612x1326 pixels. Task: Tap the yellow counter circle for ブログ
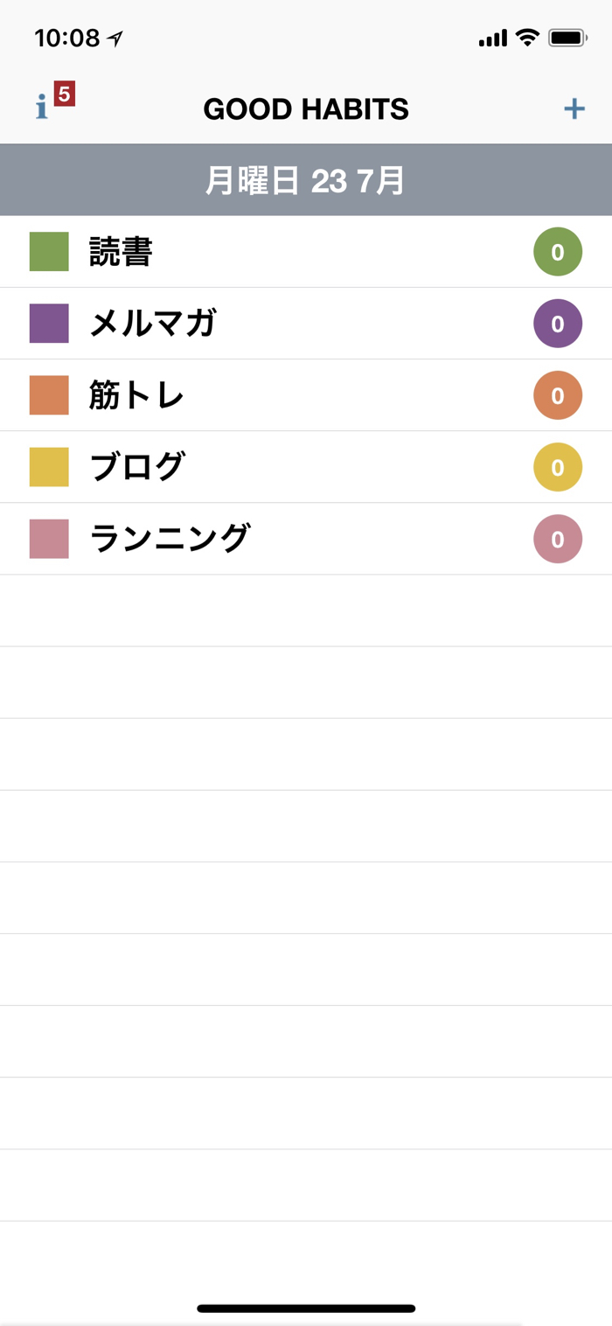tap(558, 467)
